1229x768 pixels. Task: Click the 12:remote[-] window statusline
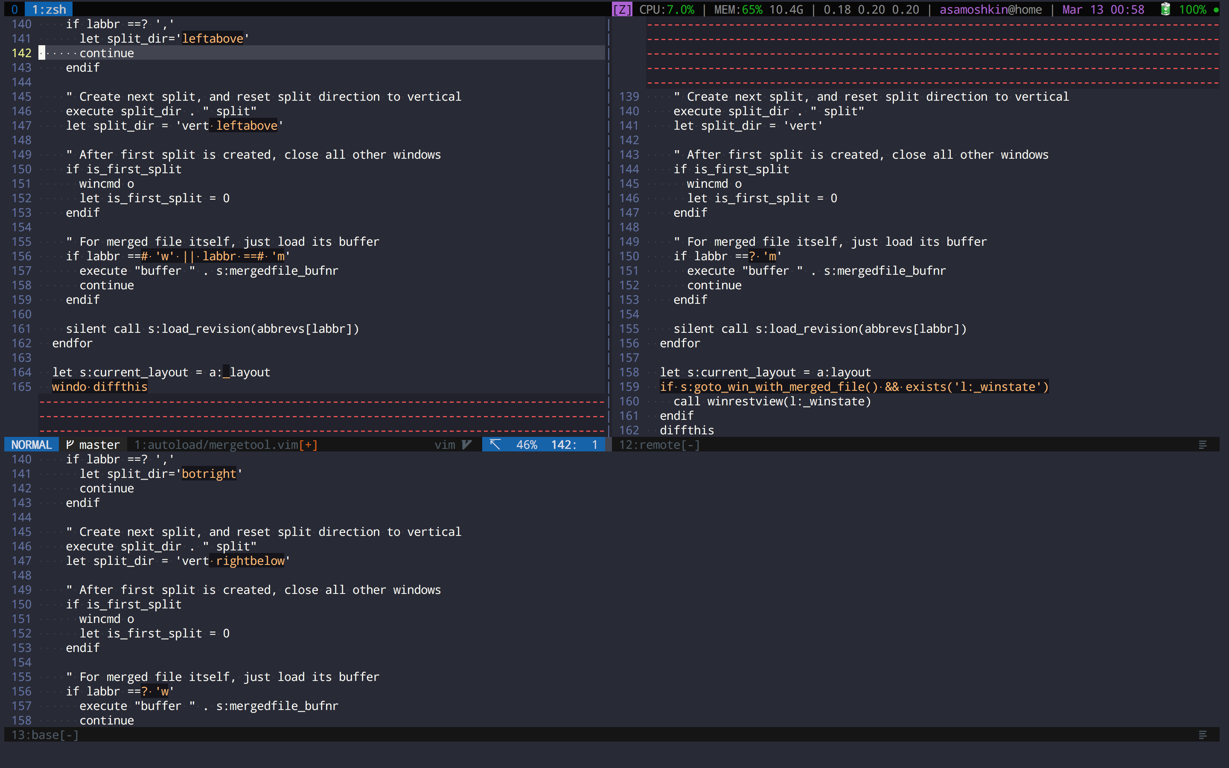[659, 445]
